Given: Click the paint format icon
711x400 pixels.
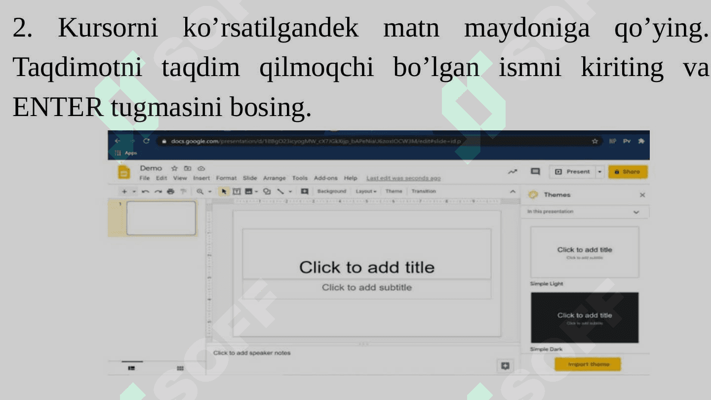Looking at the screenshot, I should [183, 192].
